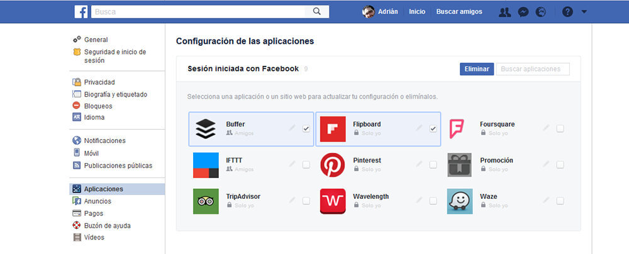Uncheck the Flipboard checkbox
This screenshot has width=629, height=254.
pyautogui.click(x=433, y=129)
